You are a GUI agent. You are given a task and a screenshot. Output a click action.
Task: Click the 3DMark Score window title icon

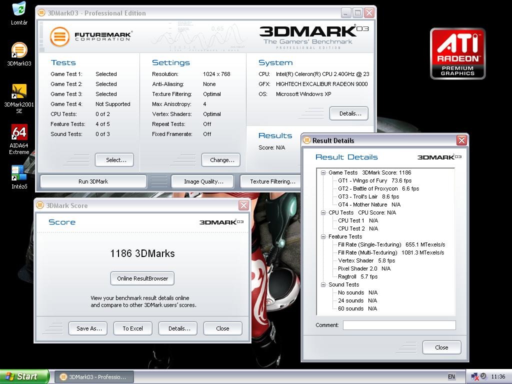tap(40, 205)
